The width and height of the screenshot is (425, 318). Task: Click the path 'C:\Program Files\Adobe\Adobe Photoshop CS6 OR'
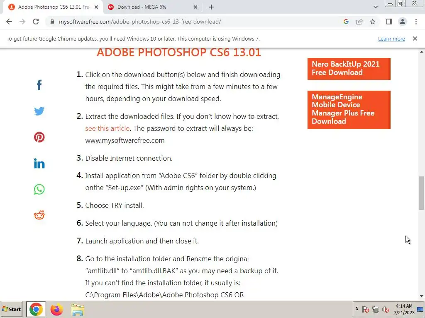[164, 295]
